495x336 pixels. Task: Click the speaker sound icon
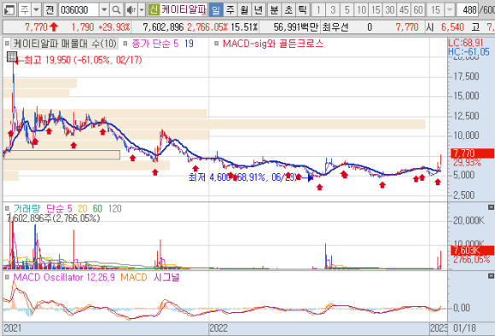131,10
